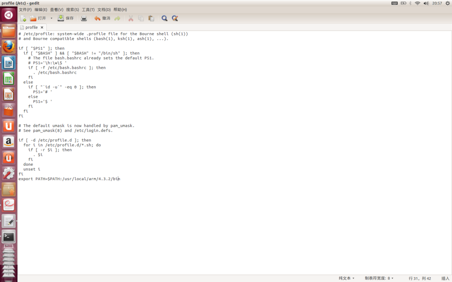Open keyboard input indicator in top panel

394,3
